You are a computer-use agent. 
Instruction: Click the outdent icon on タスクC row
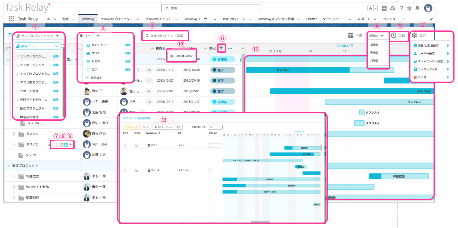[62, 145]
